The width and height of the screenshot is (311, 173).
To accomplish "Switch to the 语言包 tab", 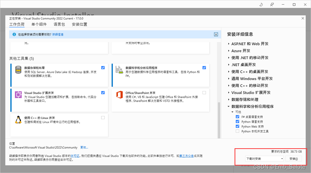I will click(x=59, y=24).
